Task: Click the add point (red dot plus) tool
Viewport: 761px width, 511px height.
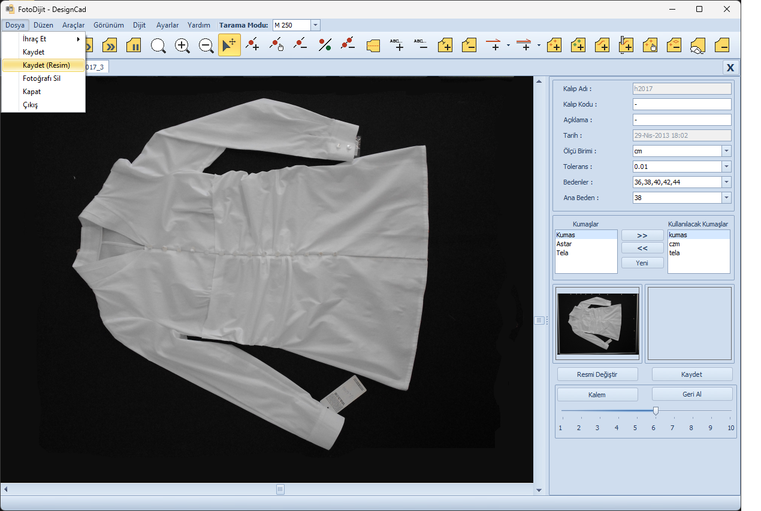Action: click(253, 46)
